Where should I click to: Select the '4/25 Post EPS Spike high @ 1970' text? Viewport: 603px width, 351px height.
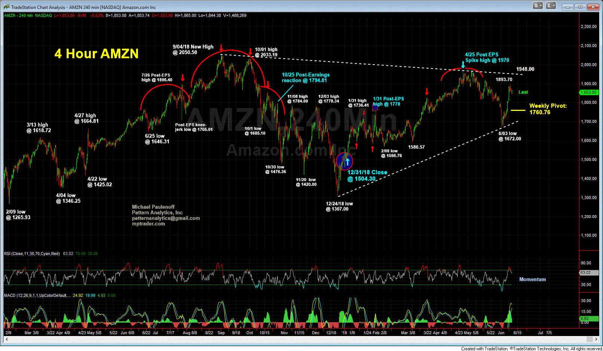(487, 57)
